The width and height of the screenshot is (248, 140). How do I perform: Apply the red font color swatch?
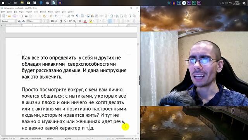85,21
